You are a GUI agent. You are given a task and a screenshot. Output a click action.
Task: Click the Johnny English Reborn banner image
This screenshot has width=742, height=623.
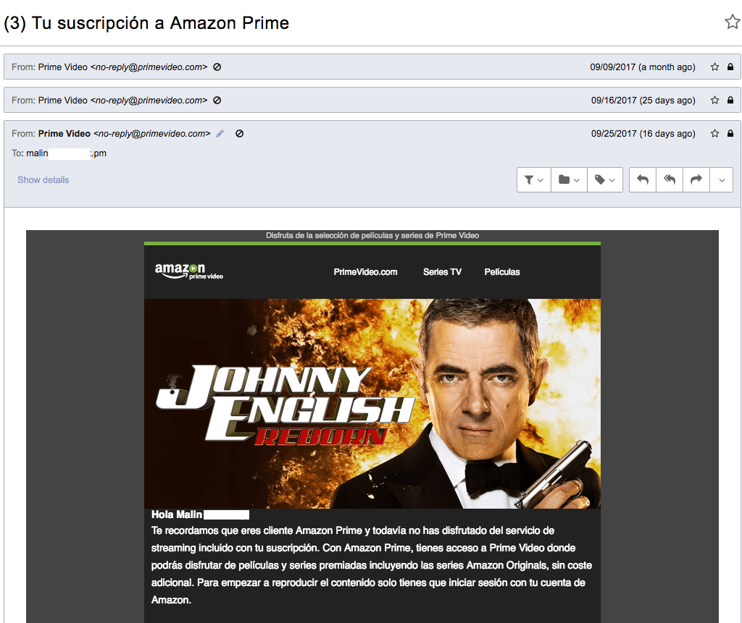click(372, 404)
